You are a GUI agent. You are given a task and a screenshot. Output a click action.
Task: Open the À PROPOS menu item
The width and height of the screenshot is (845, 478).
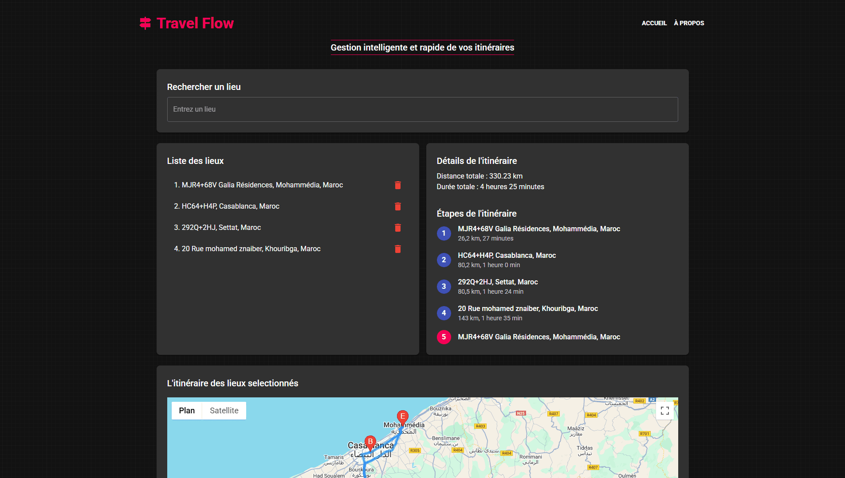point(689,23)
